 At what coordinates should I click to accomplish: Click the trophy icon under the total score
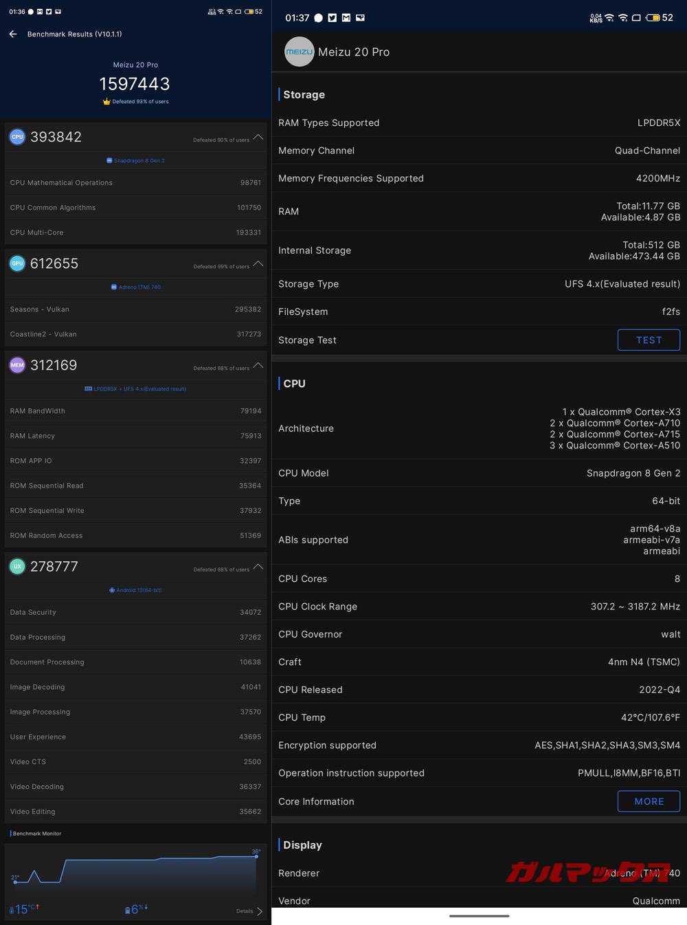coord(105,101)
